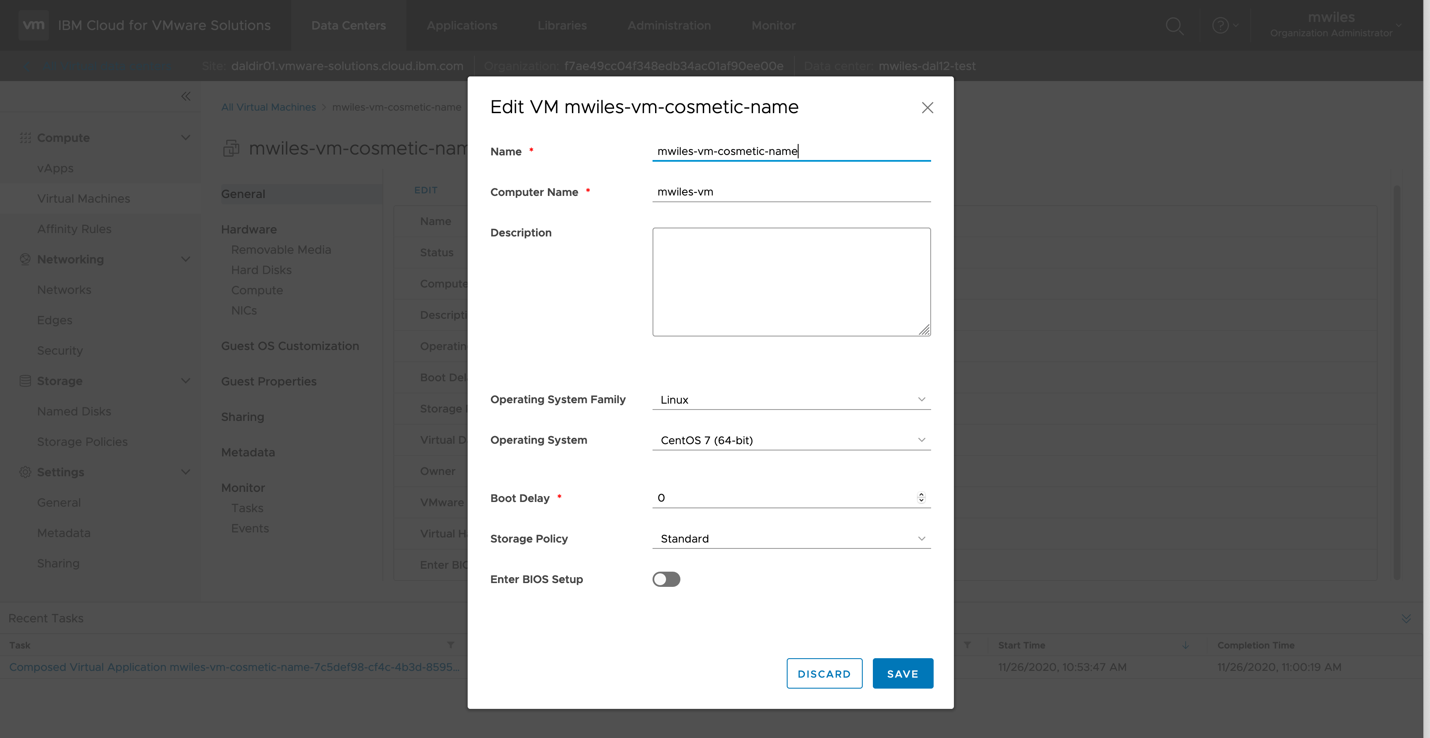Close the Edit VM dialog
The width and height of the screenshot is (1430, 738).
pos(927,108)
